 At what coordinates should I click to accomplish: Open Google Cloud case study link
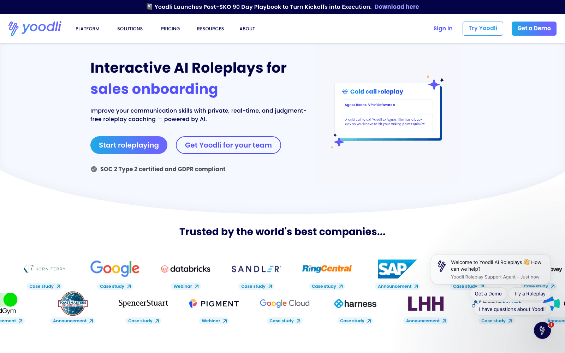point(285,321)
